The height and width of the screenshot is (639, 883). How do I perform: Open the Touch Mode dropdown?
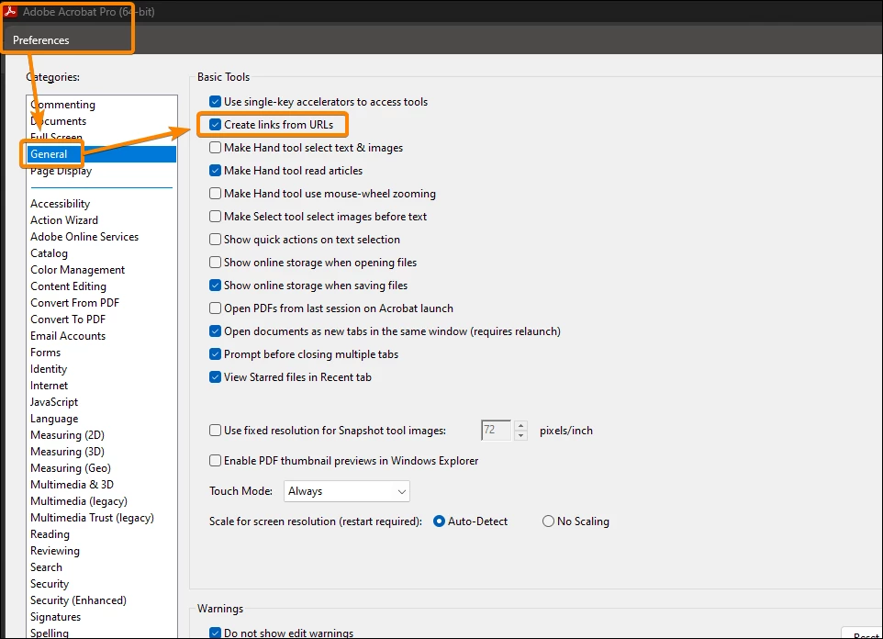coord(346,491)
